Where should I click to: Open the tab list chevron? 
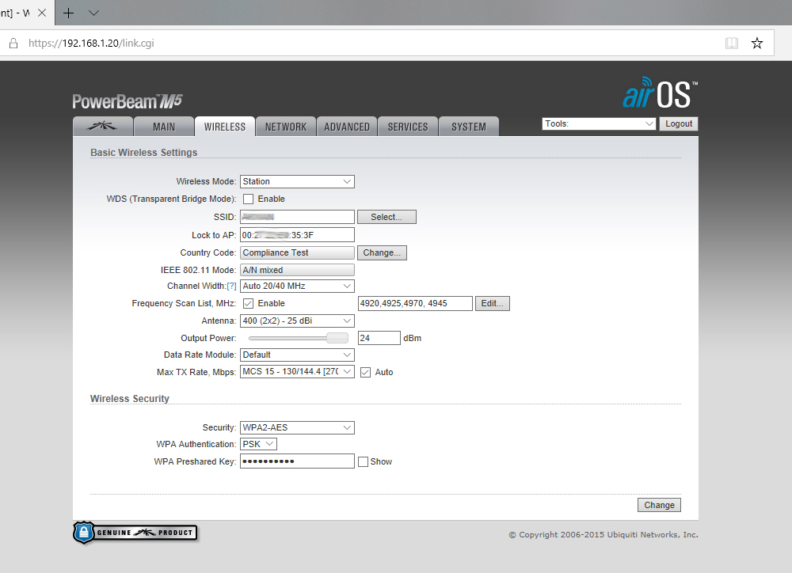tap(93, 13)
